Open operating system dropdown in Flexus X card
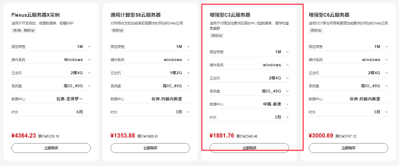 [51, 60]
